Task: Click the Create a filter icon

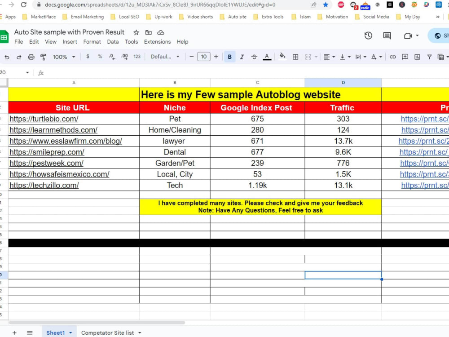Action: pos(429,57)
